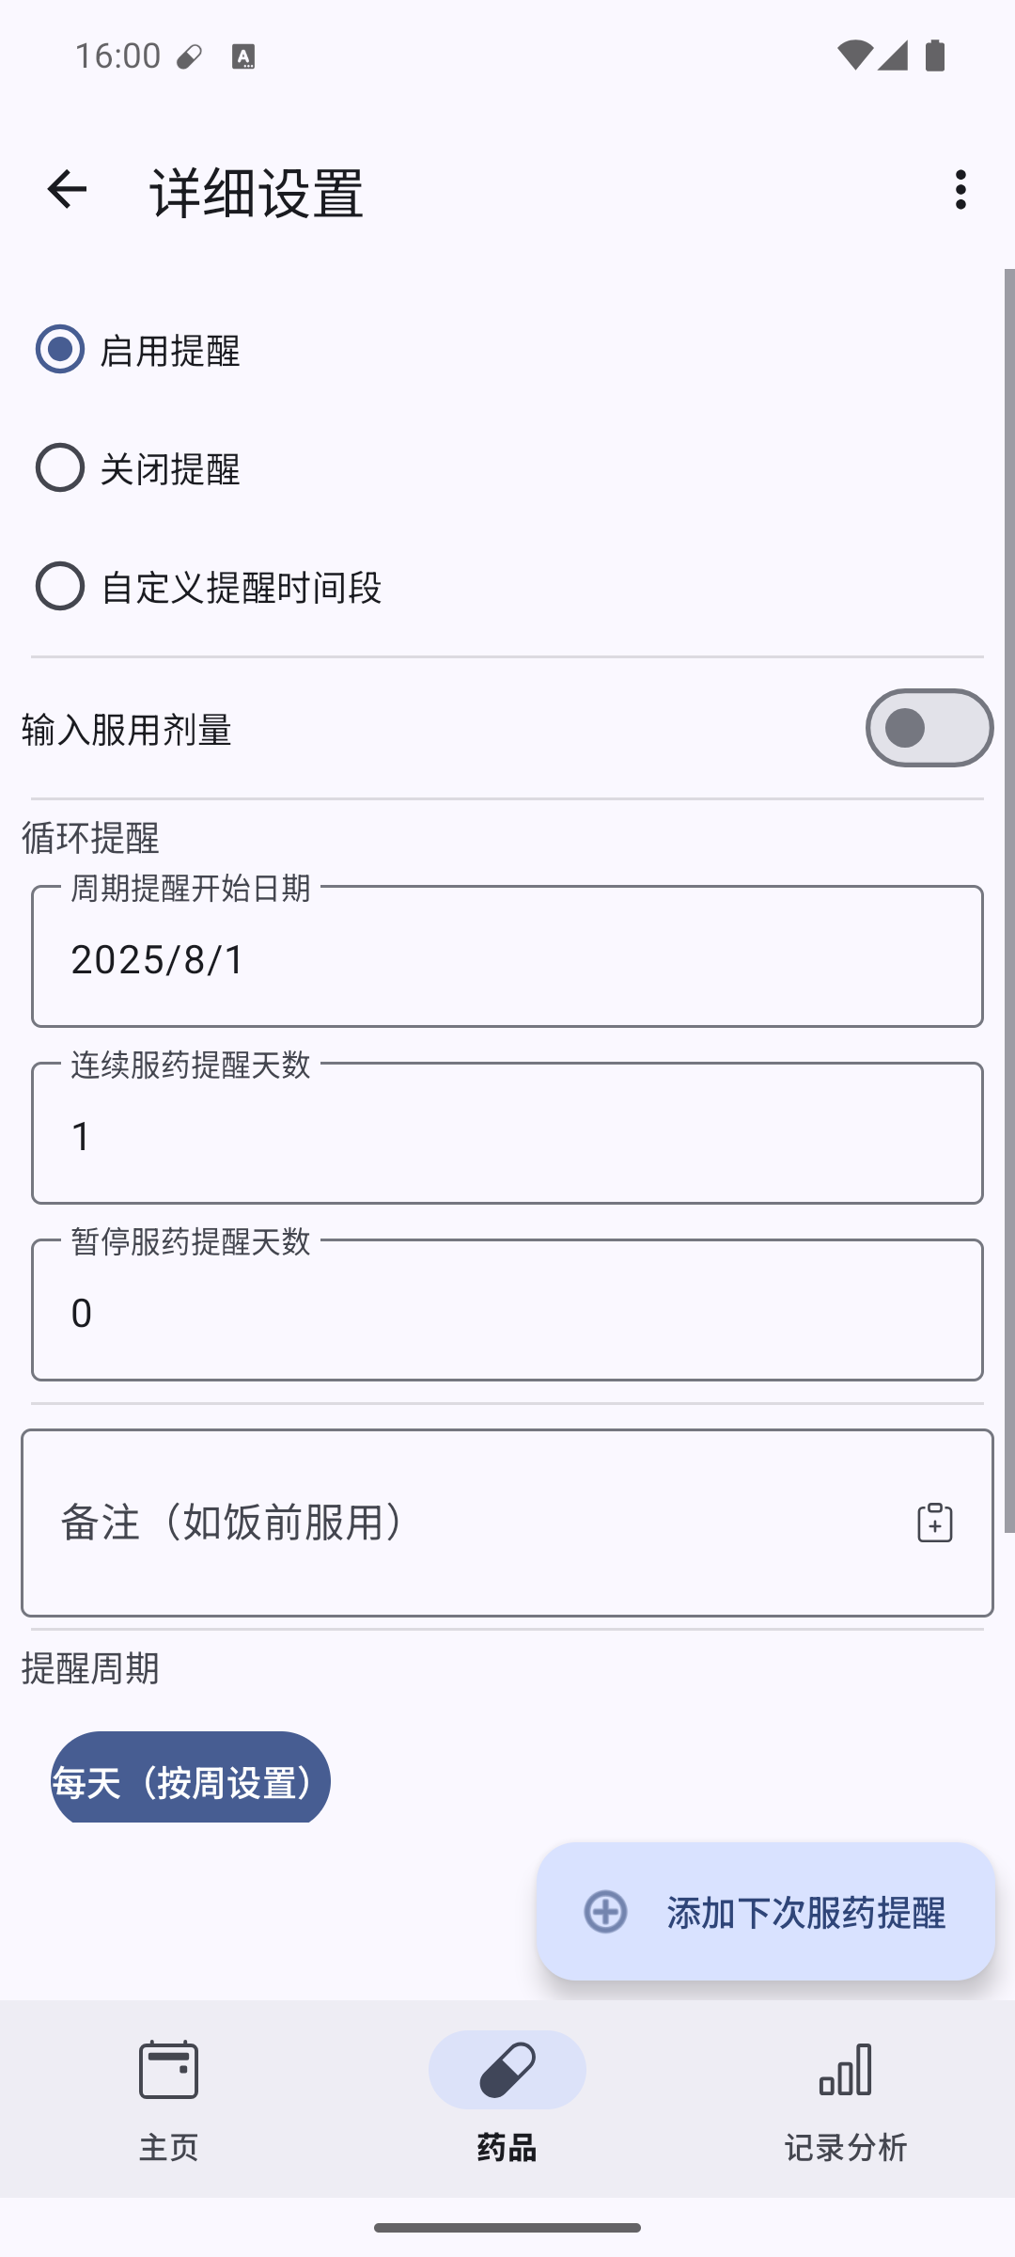Open the three-dot overflow menu
Viewport: 1015px width, 2257px height.
960,190
